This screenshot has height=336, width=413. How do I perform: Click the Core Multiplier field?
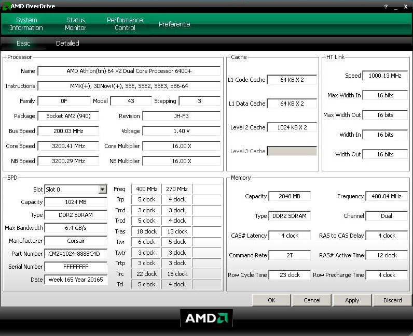pyautogui.click(x=182, y=146)
